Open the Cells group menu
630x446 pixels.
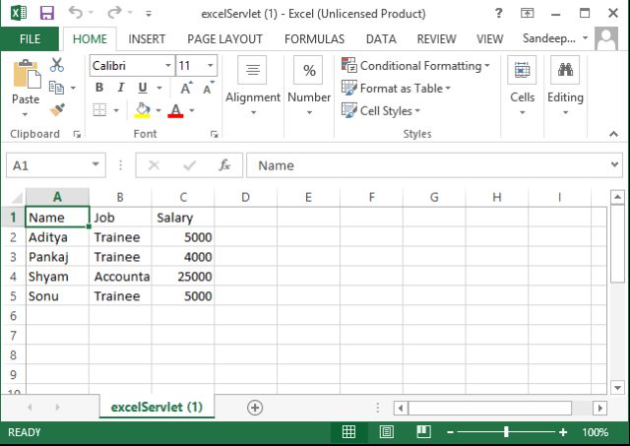[522, 86]
